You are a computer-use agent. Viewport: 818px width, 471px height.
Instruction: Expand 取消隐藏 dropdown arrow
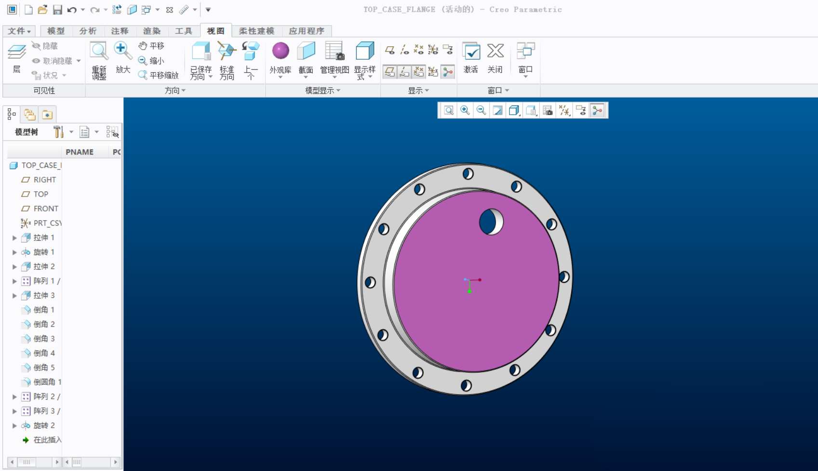tap(79, 61)
